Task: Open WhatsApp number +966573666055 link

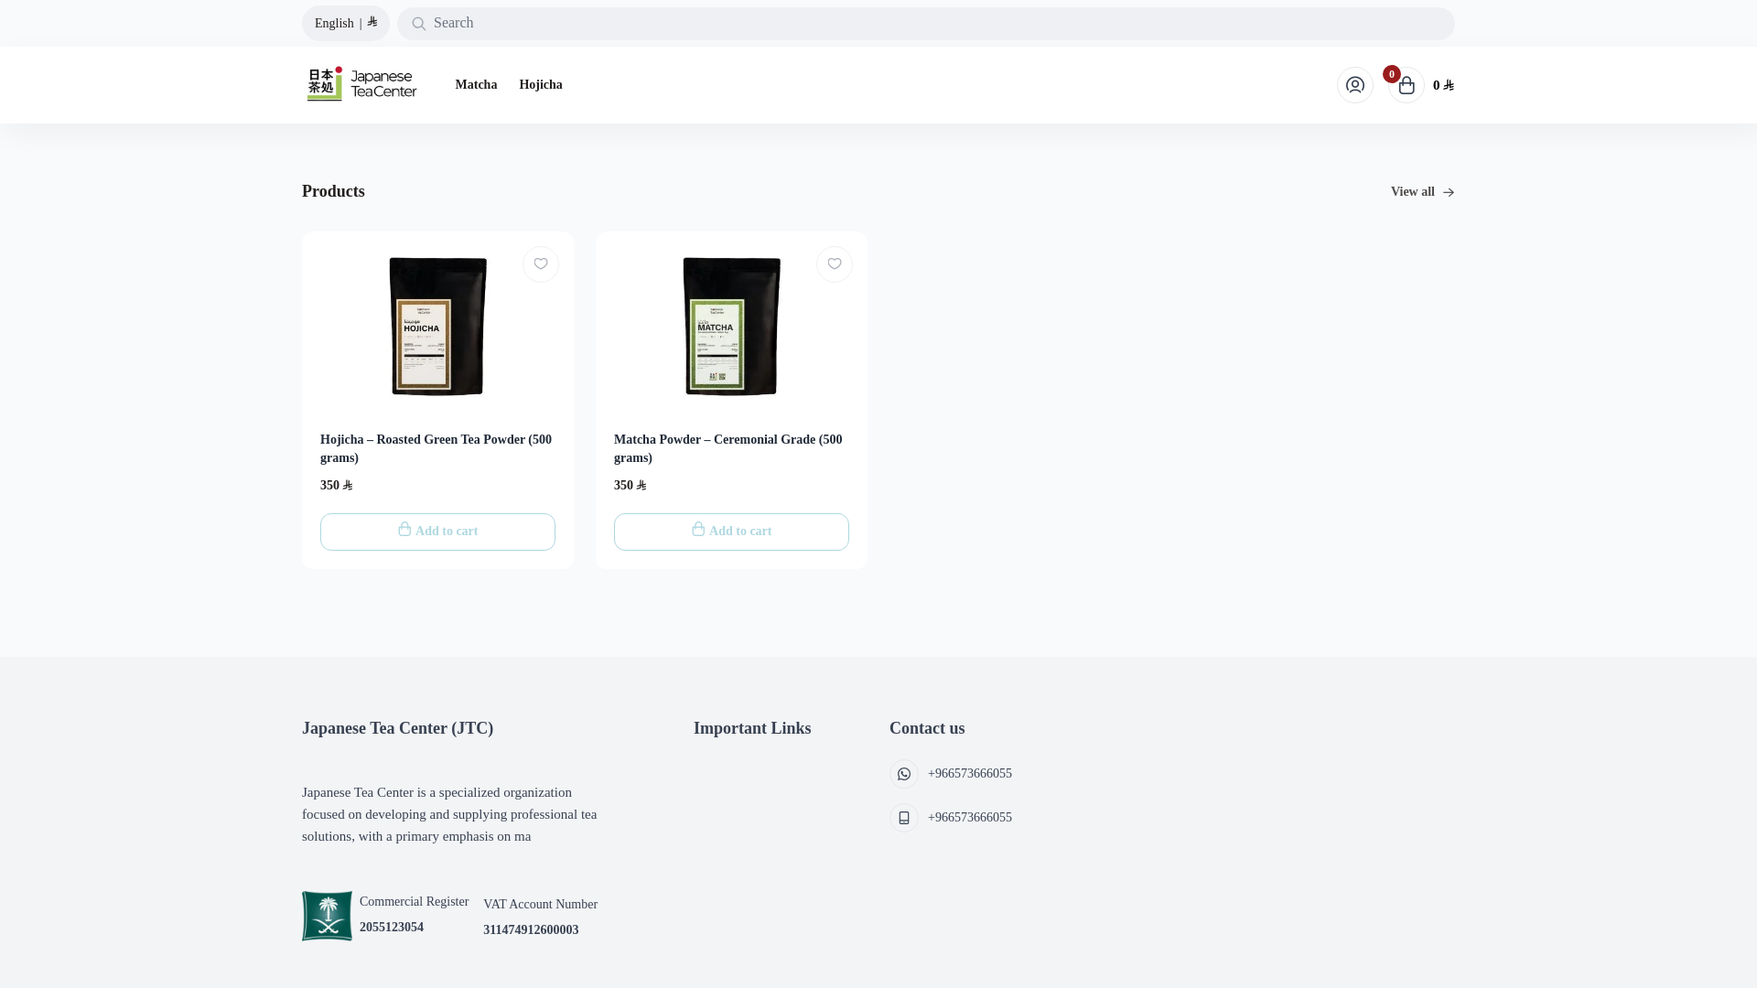Action: point(970,774)
